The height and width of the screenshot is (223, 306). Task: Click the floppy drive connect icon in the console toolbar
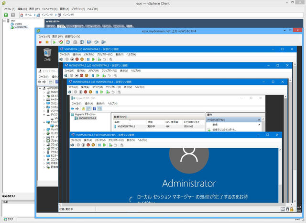pos(89,42)
